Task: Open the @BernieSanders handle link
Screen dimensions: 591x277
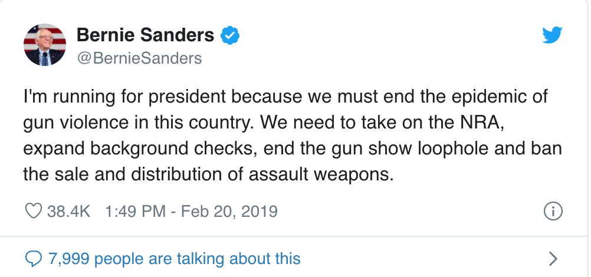Action: (x=139, y=58)
